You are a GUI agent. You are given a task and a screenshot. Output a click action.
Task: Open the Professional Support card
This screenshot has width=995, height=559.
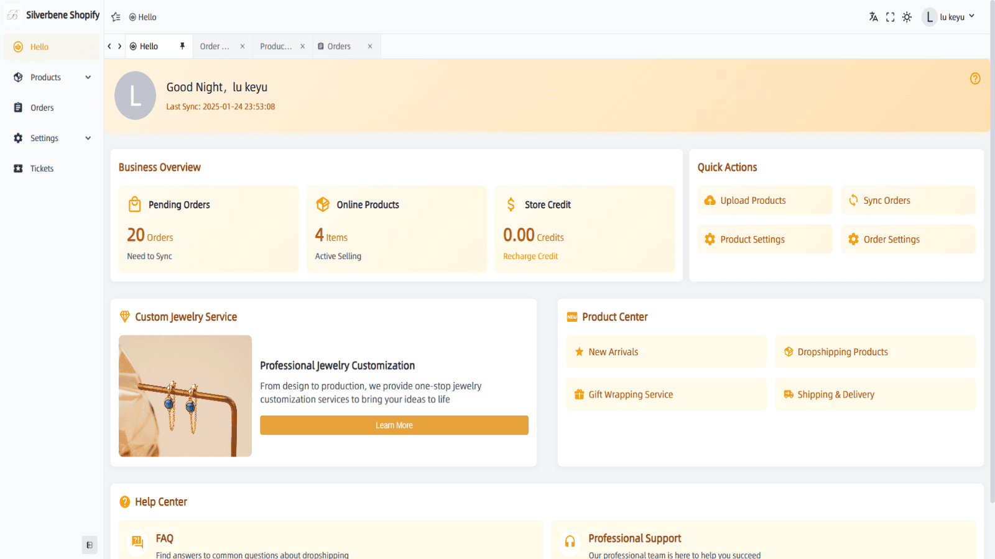[764, 540]
